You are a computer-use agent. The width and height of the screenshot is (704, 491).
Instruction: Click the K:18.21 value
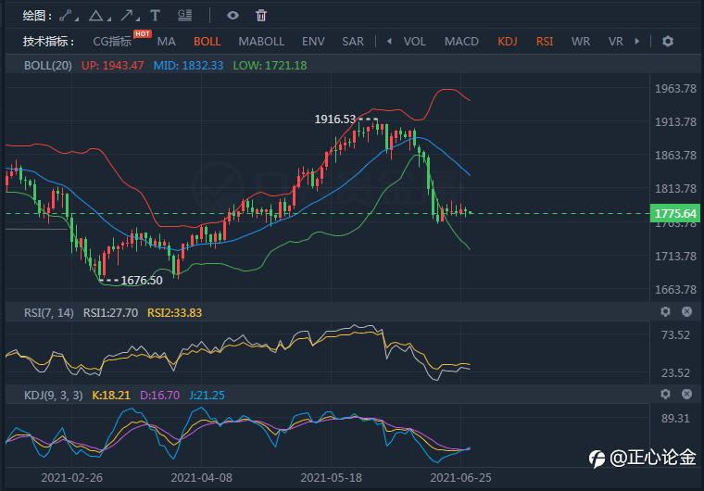click(x=111, y=396)
